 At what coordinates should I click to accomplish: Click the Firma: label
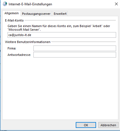tap(12, 48)
